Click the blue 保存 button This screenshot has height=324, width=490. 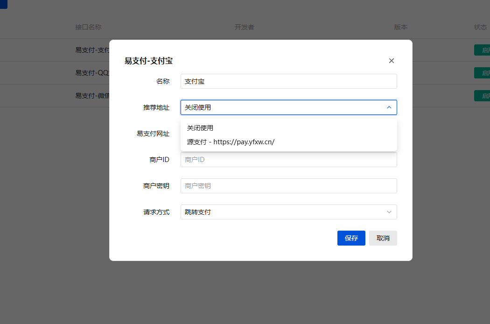click(351, 238)
